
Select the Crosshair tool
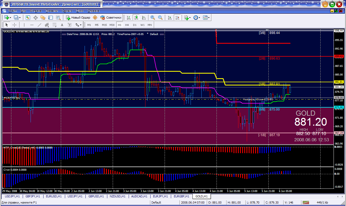pos(14,25)
